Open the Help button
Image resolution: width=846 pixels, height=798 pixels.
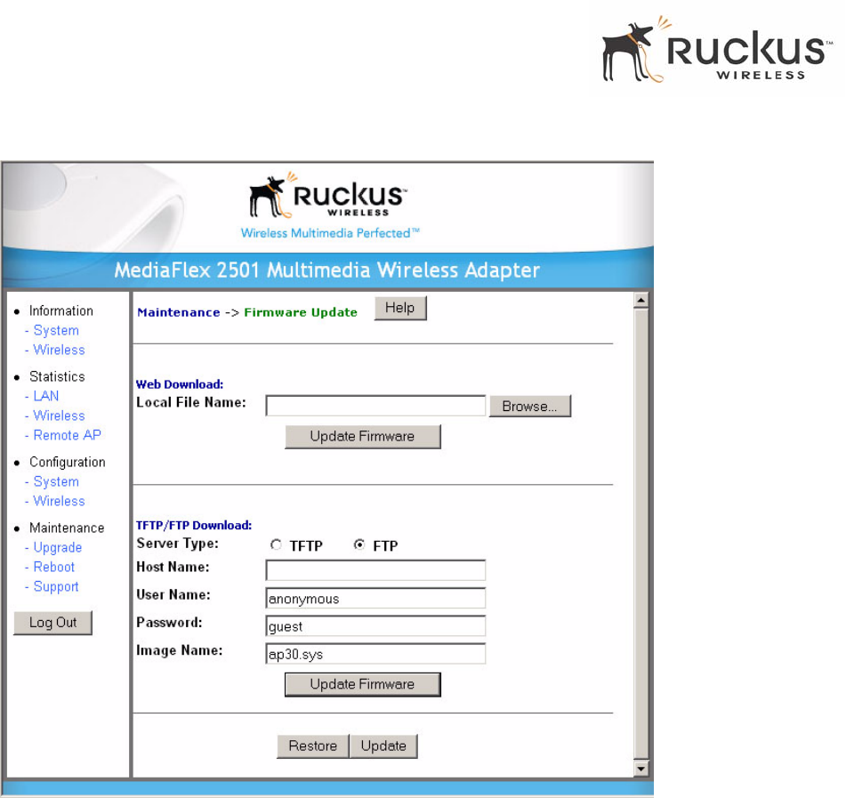(399, 308)
